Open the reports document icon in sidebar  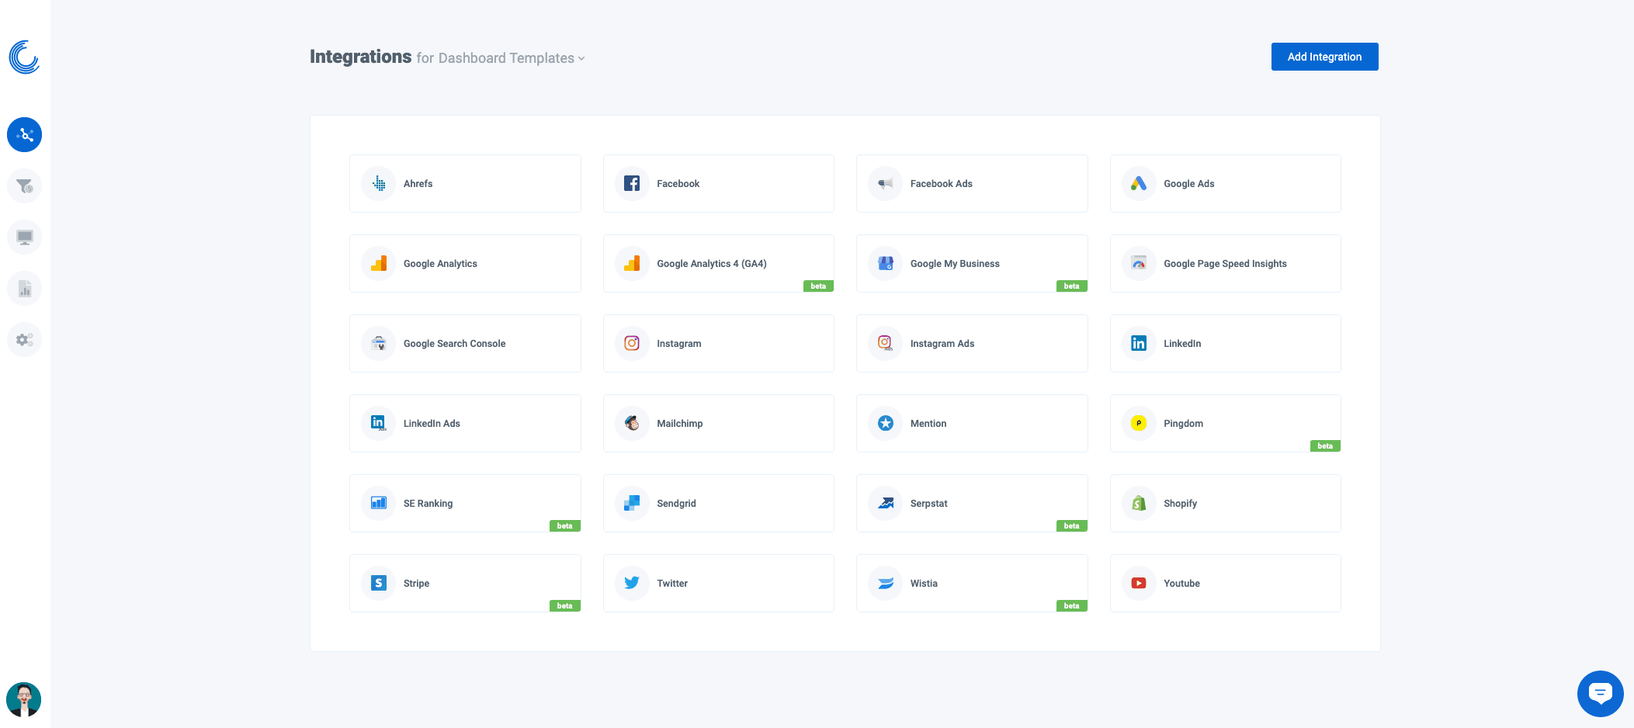pyautogui.click(x=25, y=289)
